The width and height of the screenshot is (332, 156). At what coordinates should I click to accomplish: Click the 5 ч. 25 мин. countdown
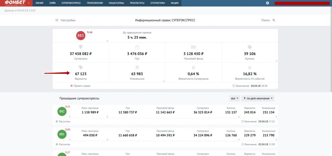(137, 38)
